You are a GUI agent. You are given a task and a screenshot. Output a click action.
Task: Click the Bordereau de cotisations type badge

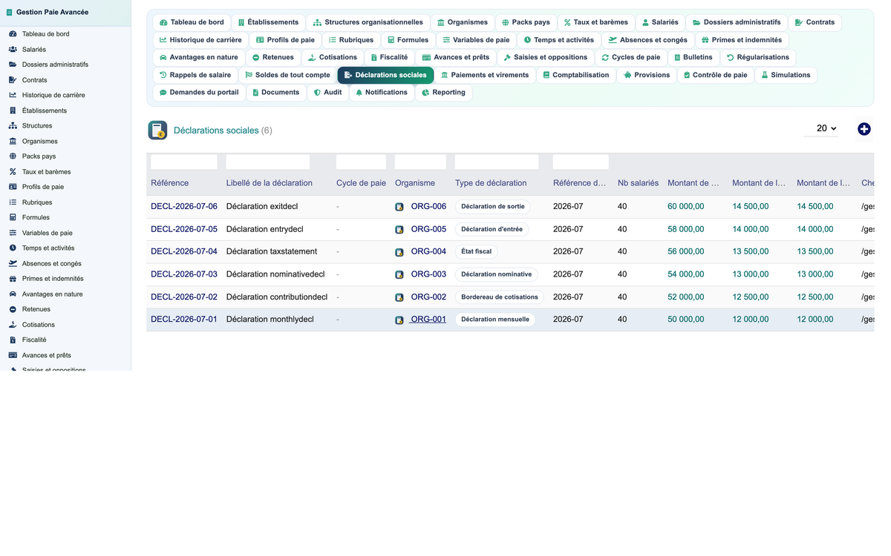pos(500,297)
